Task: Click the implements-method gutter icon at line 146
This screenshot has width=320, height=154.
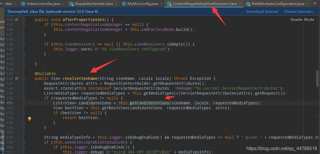Action: tap(17, 78)
